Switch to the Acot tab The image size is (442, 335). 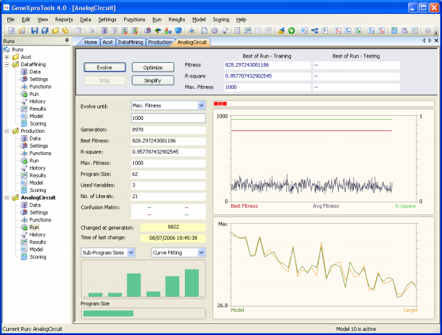[107, 42]
